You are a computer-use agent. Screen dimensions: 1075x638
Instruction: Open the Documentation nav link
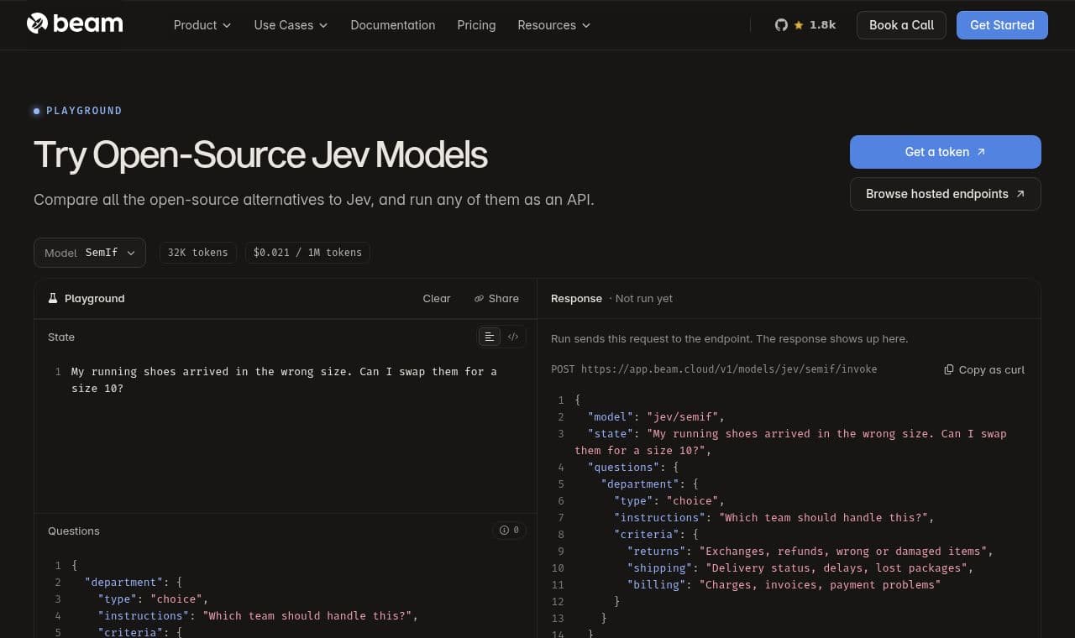point(393,25)
